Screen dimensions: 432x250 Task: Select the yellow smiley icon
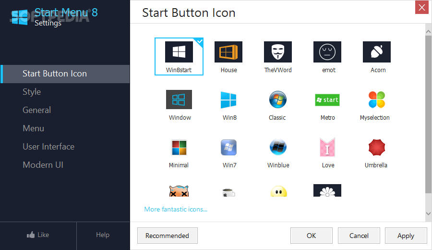[x=278, y=191]
